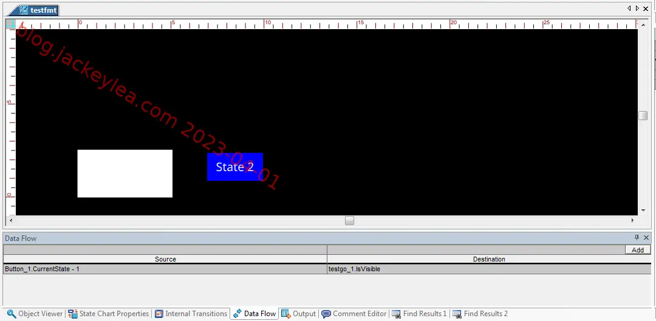Select the Data Flow tab

[x=255, y=314]
